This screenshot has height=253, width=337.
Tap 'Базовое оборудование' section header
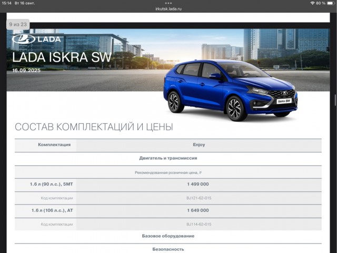(168, 236)
